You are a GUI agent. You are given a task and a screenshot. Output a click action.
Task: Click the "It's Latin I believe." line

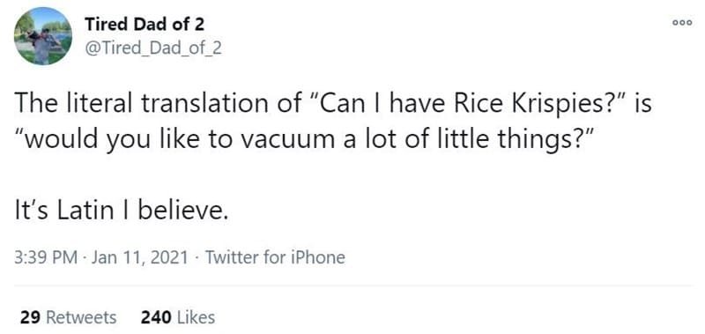[122, 209]
